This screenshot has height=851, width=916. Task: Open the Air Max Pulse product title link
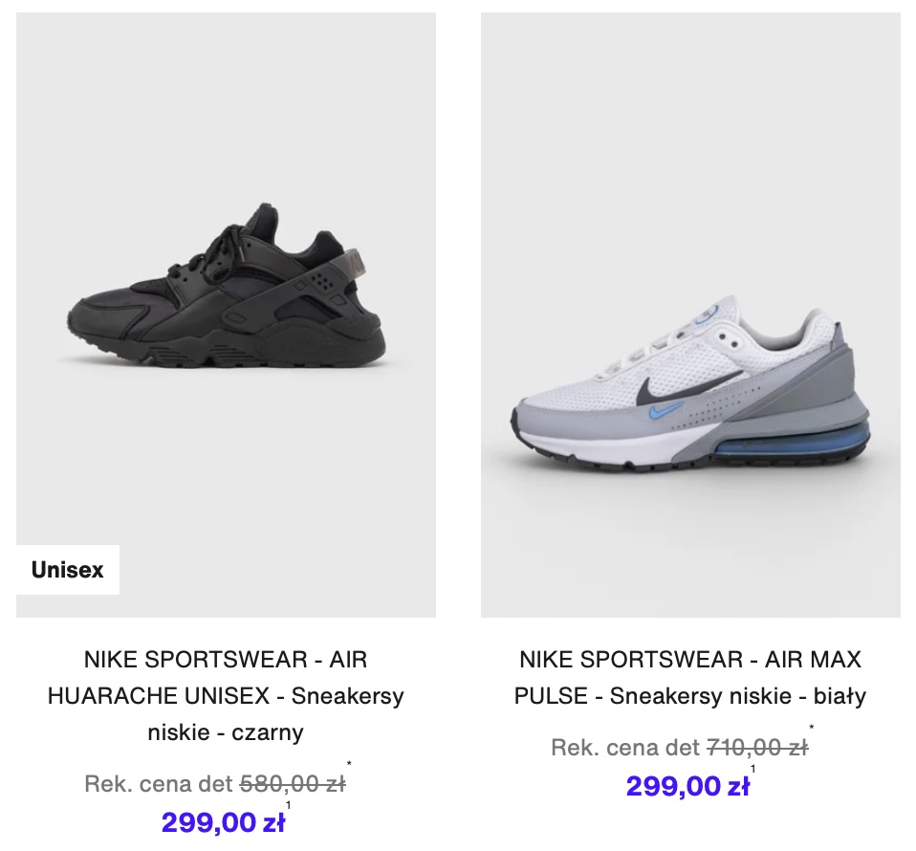[x=690, y=678]
